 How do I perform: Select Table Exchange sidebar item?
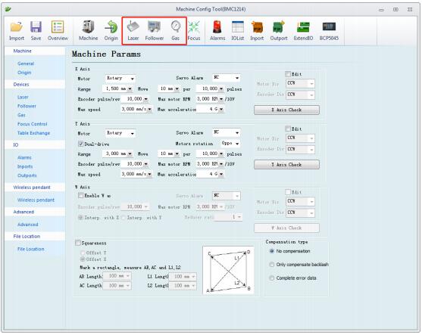pos(33,133)
